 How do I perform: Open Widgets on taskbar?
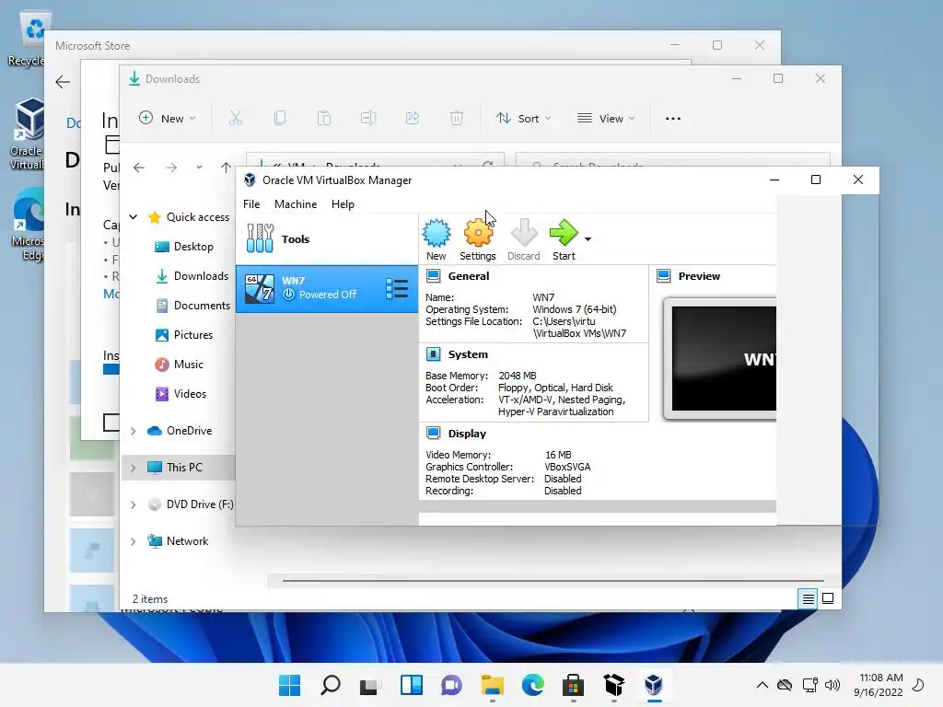(x=412, y=685)
